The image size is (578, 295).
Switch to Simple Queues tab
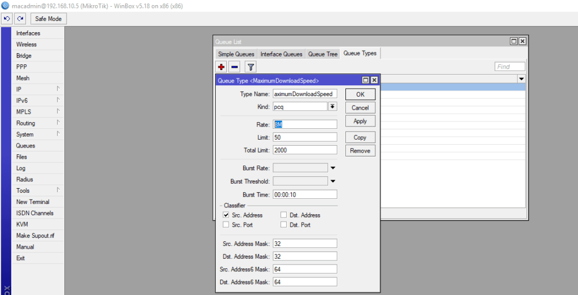[236, 54]
